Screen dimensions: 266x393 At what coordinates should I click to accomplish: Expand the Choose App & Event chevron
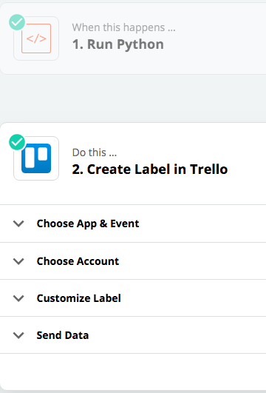[18, 224]
